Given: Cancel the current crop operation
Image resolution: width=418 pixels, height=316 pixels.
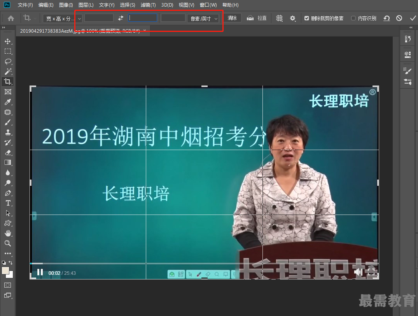Looking at the screenshot, I should [x=399, y=18].
